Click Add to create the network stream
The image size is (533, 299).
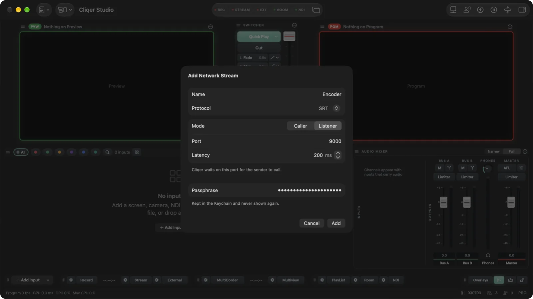[336, 223]
